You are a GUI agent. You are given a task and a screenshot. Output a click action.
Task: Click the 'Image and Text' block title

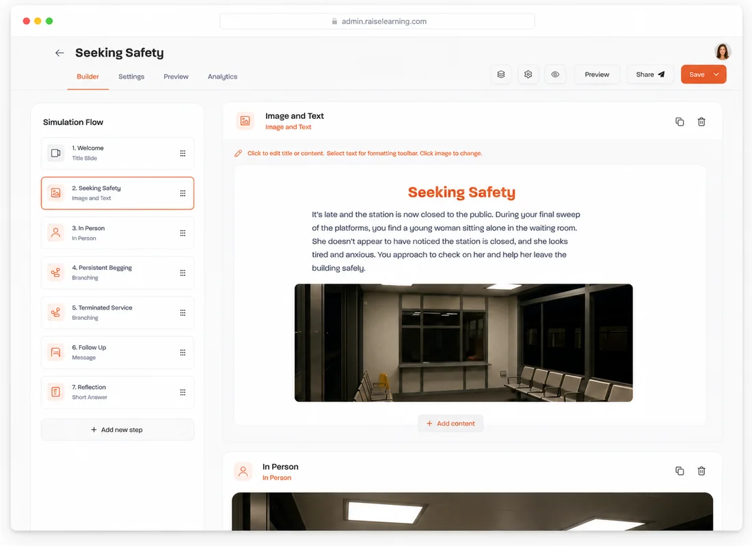point(295,116)
